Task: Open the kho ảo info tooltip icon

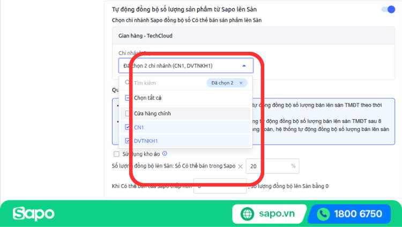Action: point(165,153)
